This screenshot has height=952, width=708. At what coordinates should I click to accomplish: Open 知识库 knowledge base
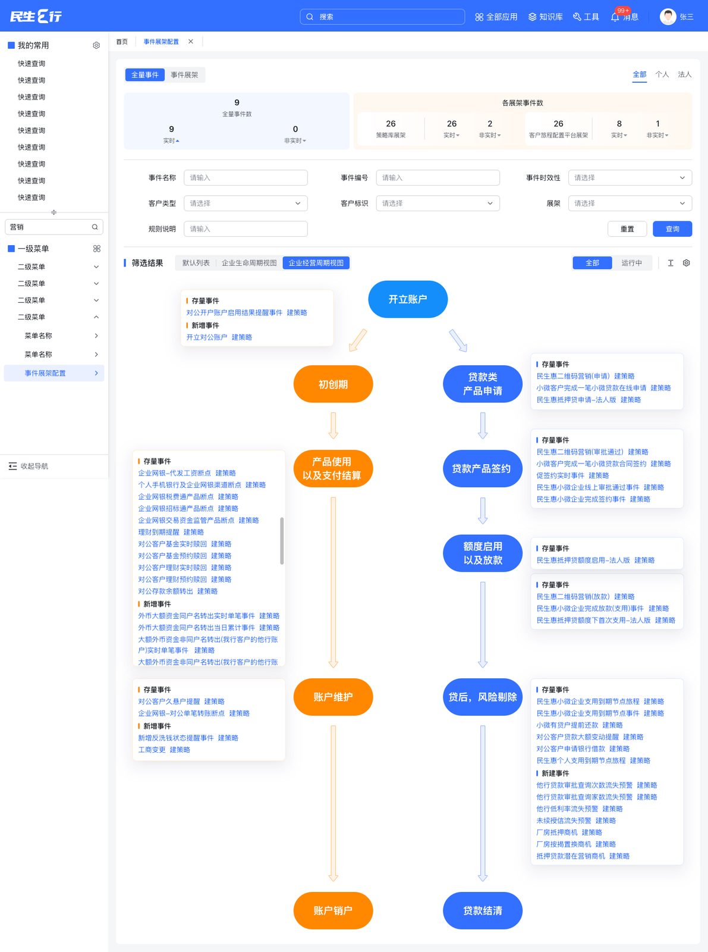pyautogui.click(x=545, y=17)
